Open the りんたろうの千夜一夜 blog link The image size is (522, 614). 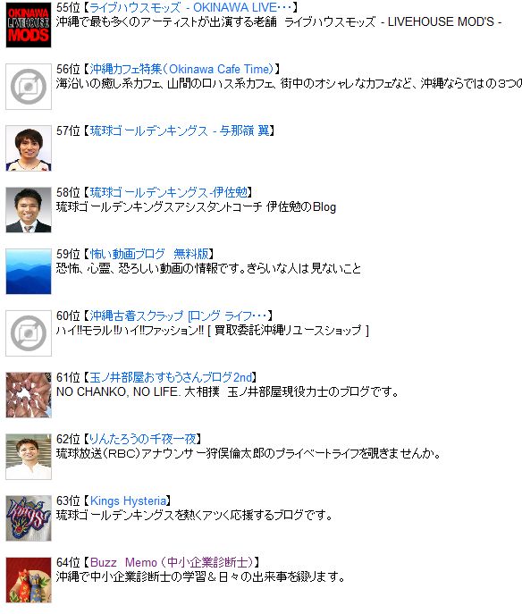[142, 439]
